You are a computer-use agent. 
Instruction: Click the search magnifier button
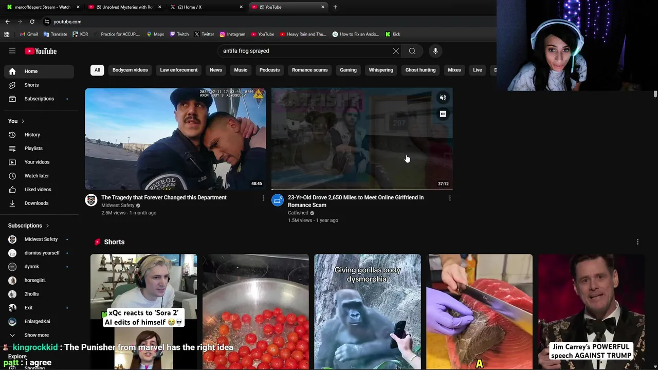[x=412, y=51]
